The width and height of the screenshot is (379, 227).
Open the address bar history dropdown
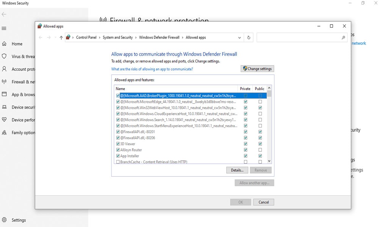(239, 37)
